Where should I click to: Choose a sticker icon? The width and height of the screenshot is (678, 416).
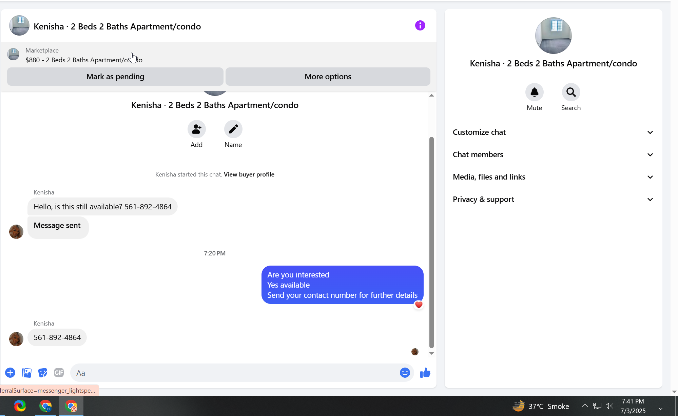point(43,373)
